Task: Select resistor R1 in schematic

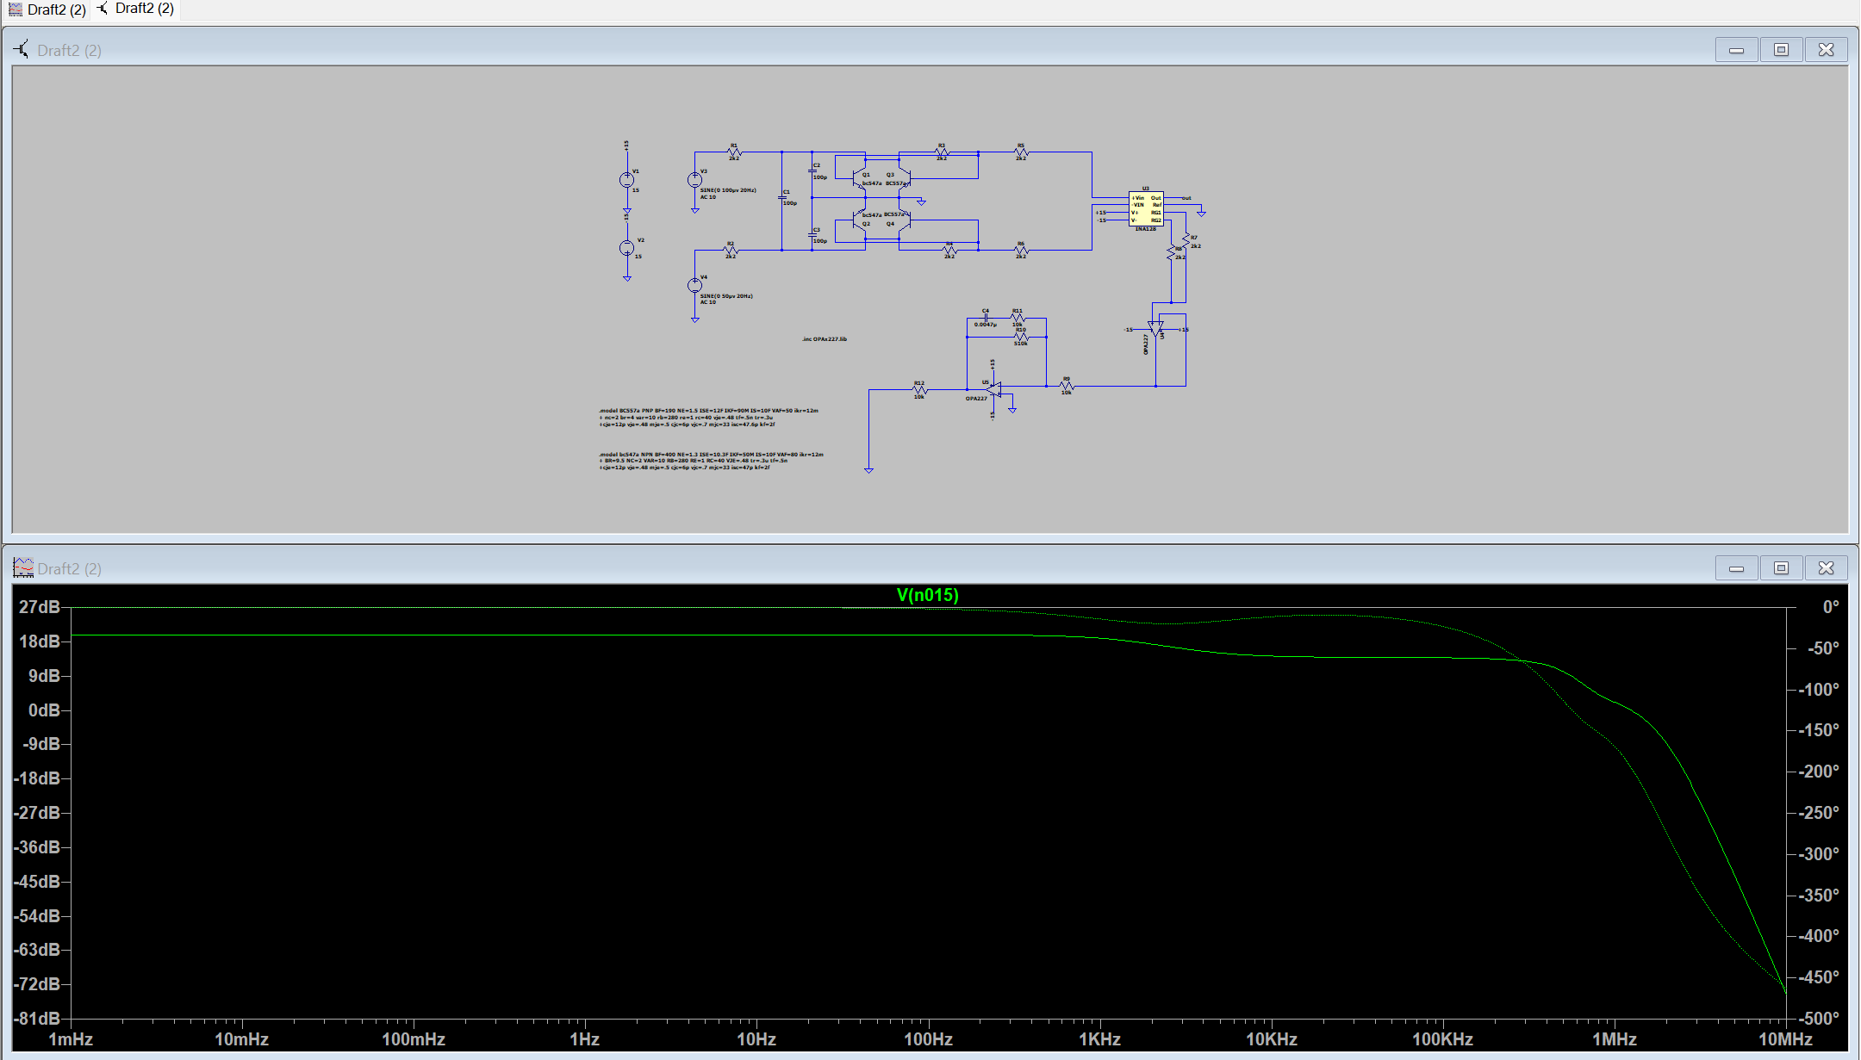Action: (x=734, y=152)
